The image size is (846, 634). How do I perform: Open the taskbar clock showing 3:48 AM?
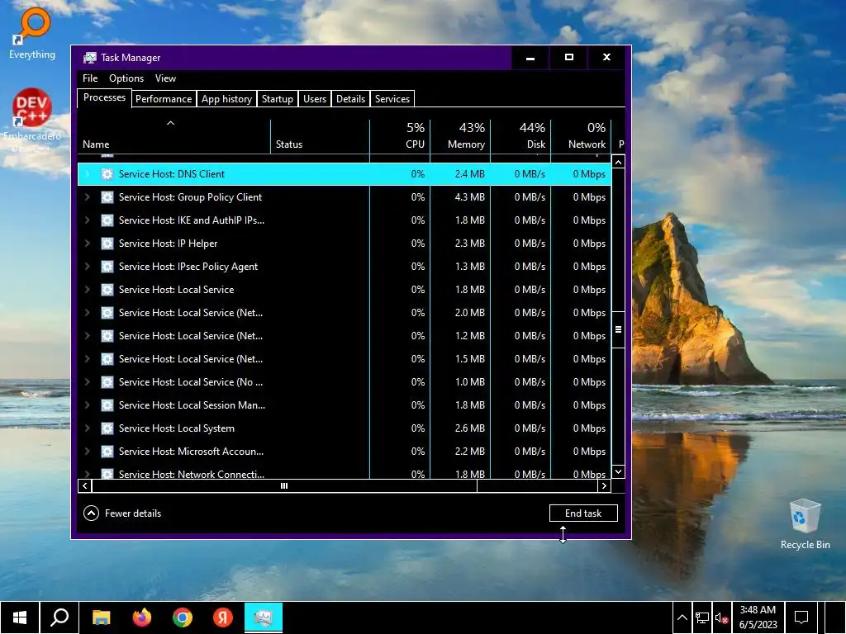click(758, 617)
